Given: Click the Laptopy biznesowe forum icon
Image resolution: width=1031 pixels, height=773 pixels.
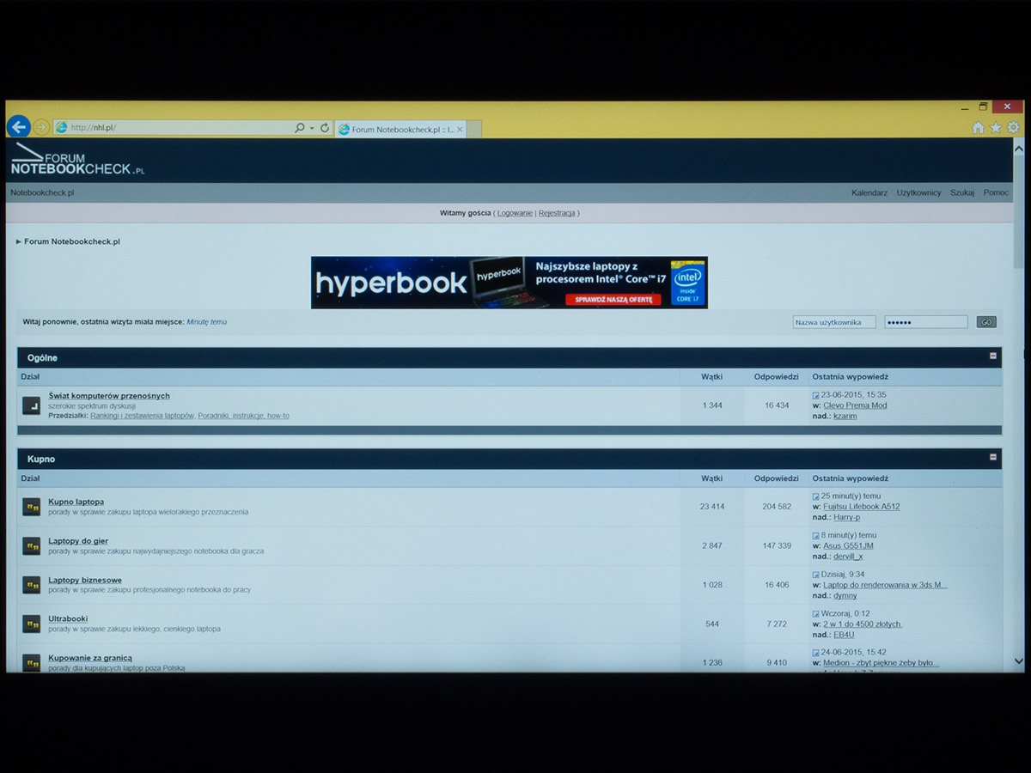Looking at the screenshot, I should tap(32, 585).
